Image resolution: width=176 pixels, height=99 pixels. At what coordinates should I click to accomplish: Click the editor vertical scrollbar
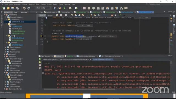(169, 46)
